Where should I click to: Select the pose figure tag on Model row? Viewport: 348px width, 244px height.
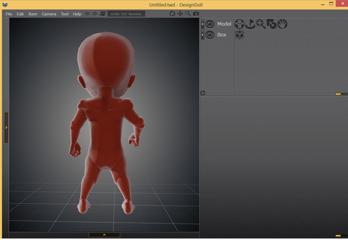[239, 24]
